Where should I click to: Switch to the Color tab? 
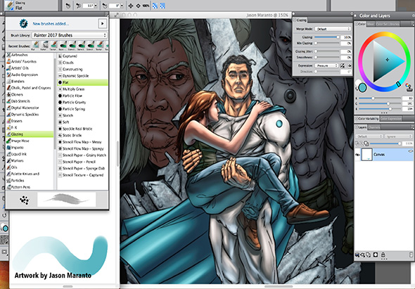[361, 24]
